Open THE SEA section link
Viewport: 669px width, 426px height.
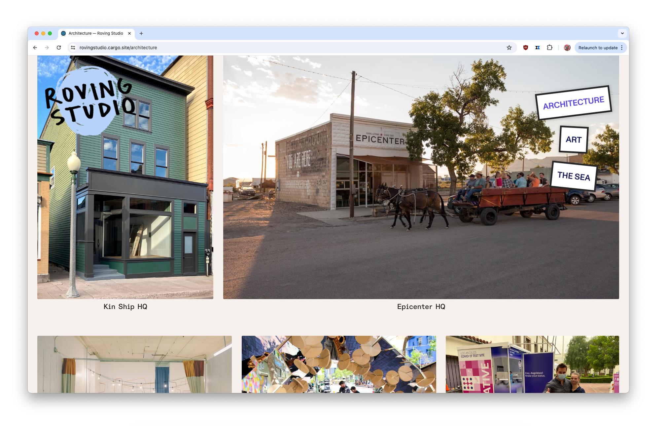[x=574, y=176]
